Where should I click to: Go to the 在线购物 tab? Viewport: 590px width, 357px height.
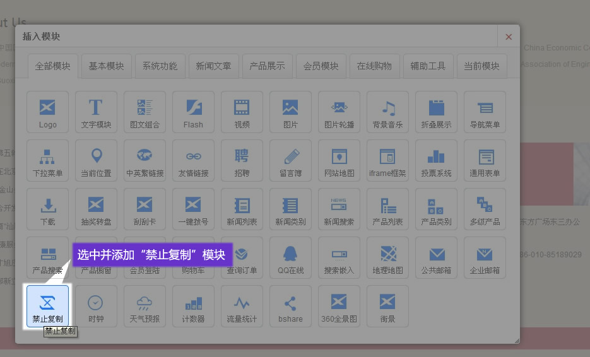pyautogui.click(x=374, y=66)
